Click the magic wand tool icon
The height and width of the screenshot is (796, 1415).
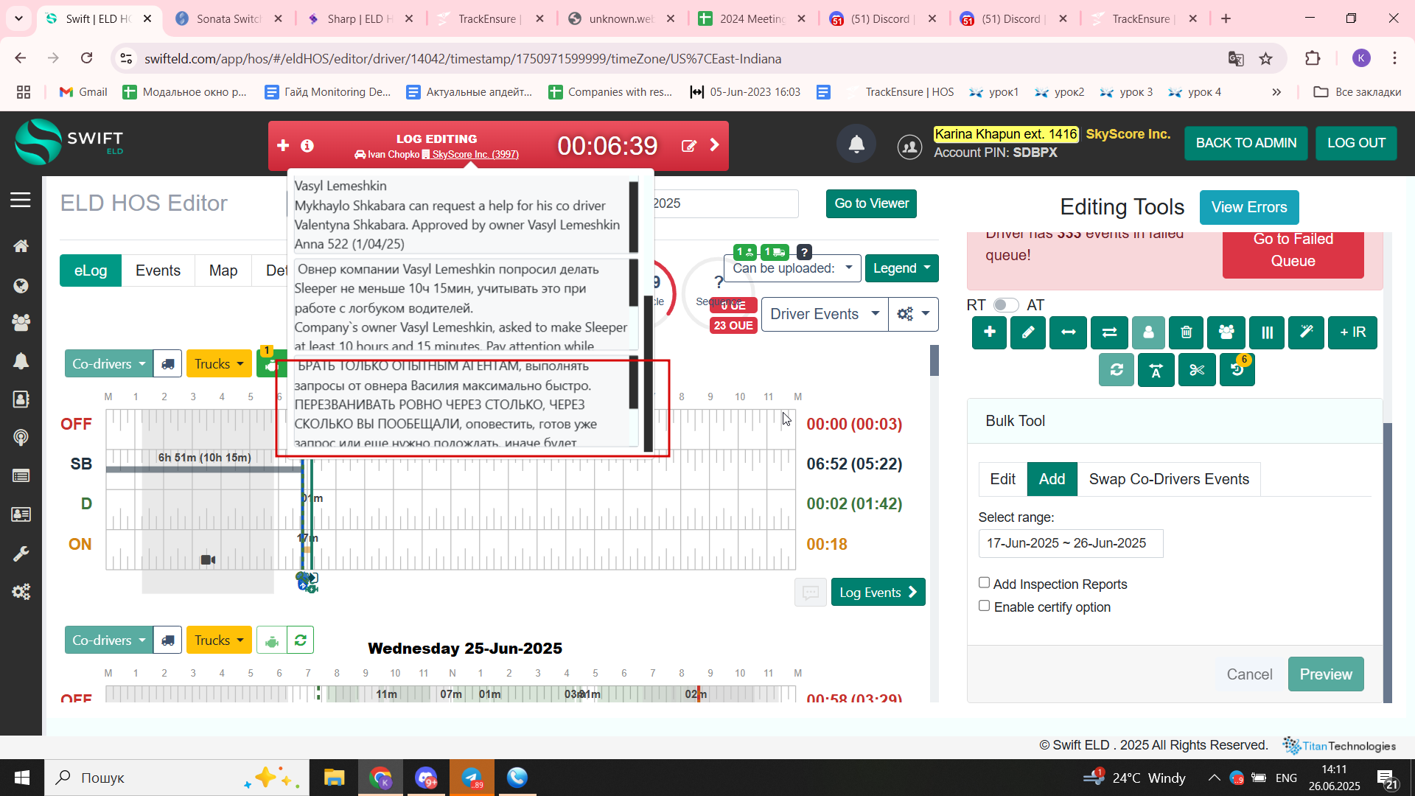pos(1305,332)
